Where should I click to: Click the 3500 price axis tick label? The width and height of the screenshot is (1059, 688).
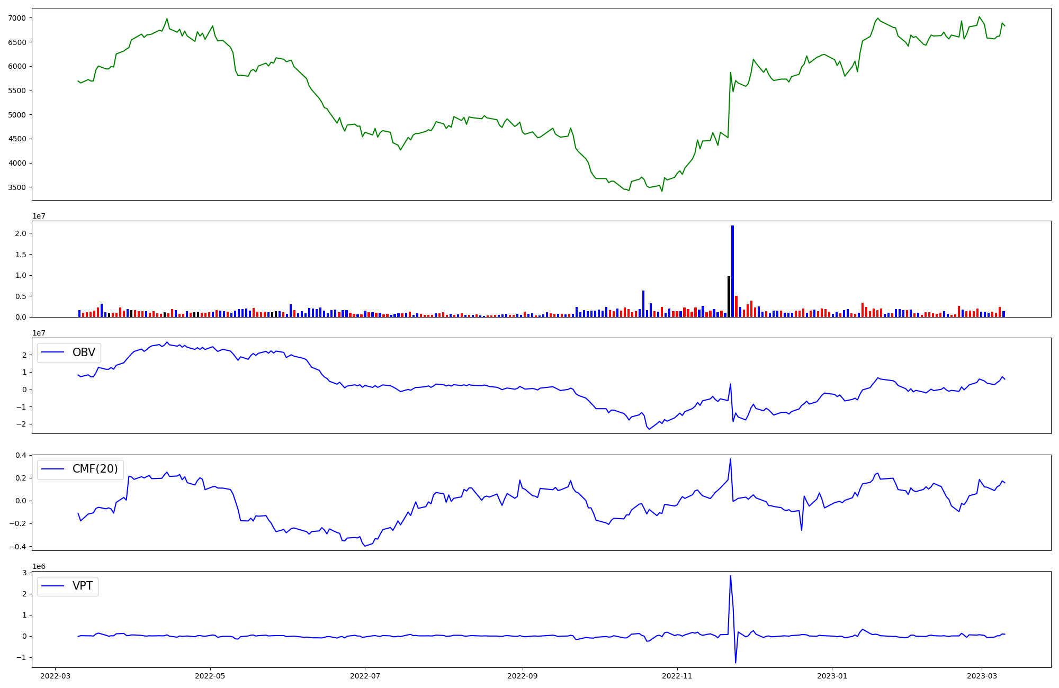click(16, 187)
